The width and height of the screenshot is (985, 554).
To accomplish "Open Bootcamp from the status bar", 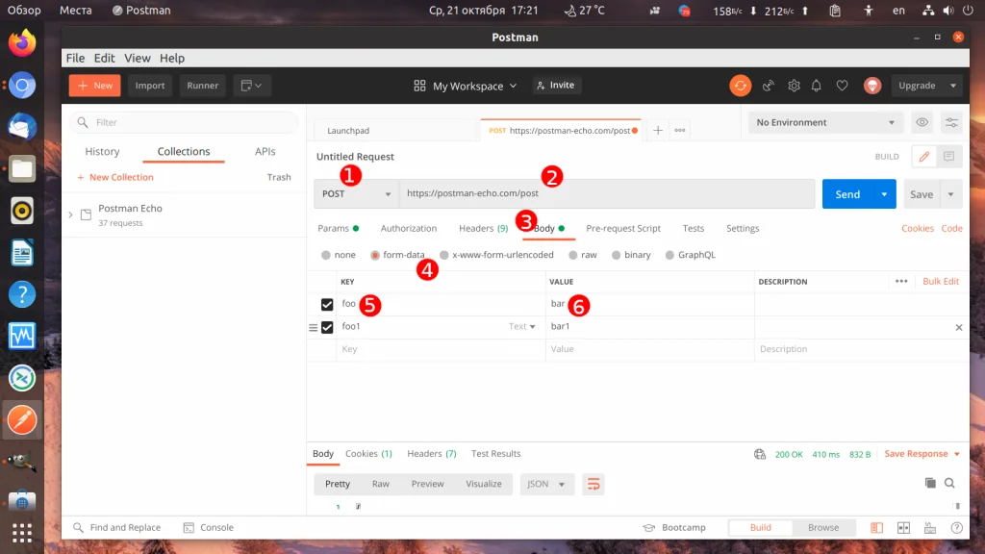I will coord(674,528).
